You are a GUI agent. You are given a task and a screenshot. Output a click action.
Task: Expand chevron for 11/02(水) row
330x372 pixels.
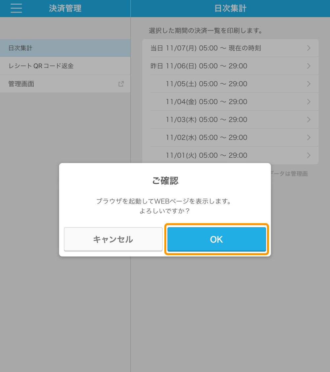[x=309, y=137]
